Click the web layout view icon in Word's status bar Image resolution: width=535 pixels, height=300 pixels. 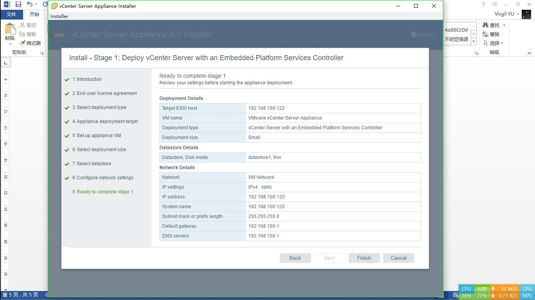[456, 295]
